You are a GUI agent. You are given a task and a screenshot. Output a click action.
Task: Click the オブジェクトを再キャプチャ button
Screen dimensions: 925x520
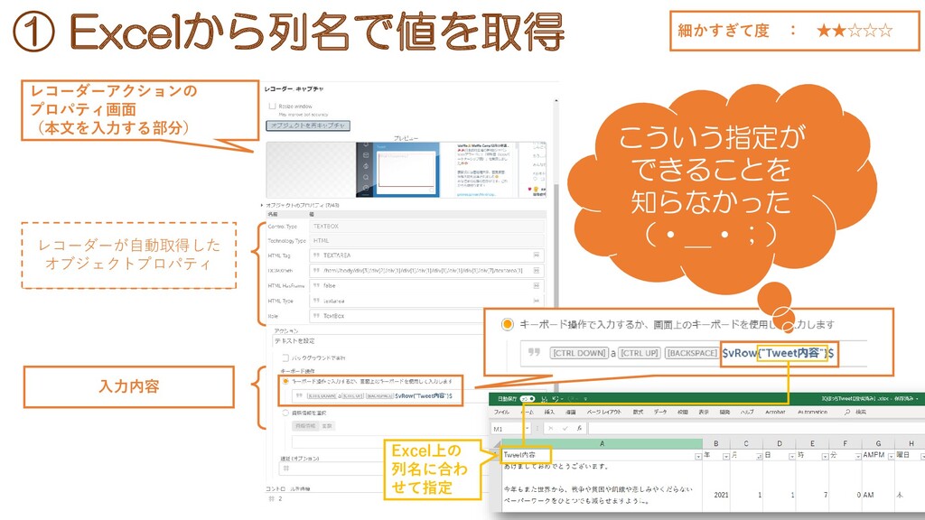pos(308,125)
